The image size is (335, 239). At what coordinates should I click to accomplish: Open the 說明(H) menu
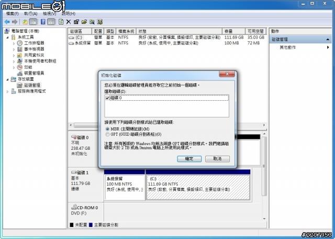pyautogui.click(x=69, y=14)
